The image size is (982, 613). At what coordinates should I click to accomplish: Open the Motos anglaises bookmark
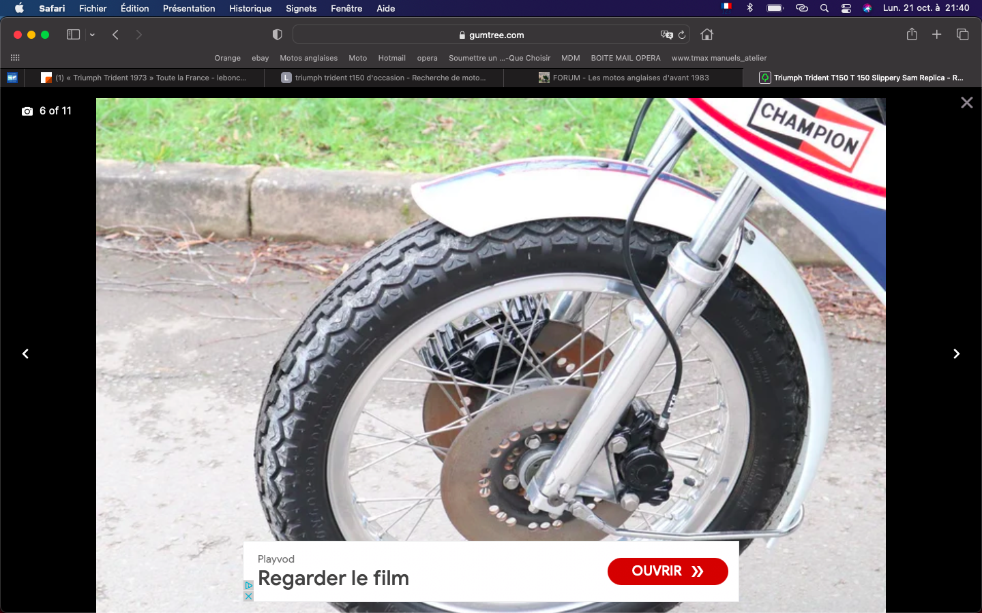tap(308, 58)
